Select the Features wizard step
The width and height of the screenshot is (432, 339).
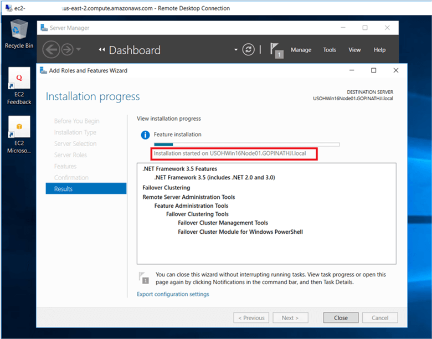tap(65, 166)
